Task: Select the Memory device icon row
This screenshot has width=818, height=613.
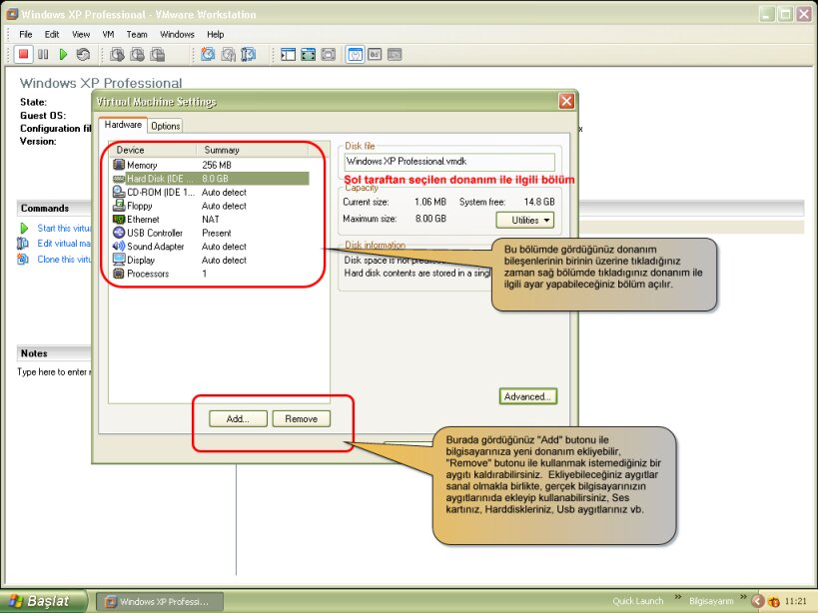Action: [212, 165]
